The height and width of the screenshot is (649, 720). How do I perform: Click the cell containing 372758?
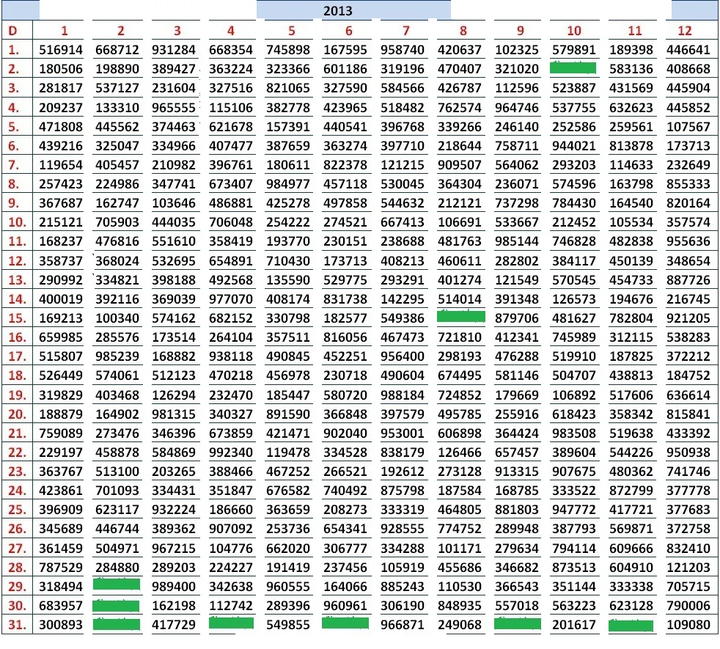[688, 529]
